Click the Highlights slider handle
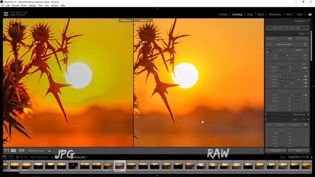Image resolution: width=315 pixels, height=177 pixels. point(280,76)
